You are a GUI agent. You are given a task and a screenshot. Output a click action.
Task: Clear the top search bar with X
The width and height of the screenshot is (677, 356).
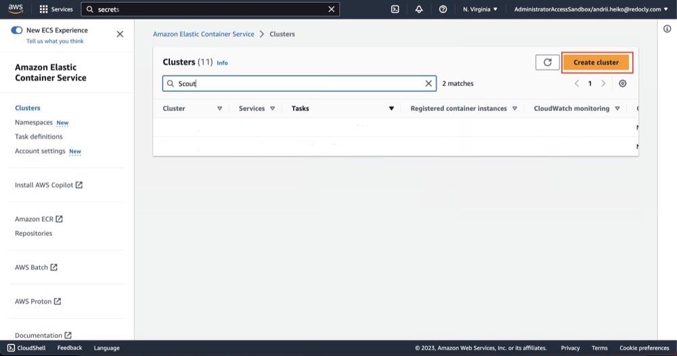click(x=331, y=9)
